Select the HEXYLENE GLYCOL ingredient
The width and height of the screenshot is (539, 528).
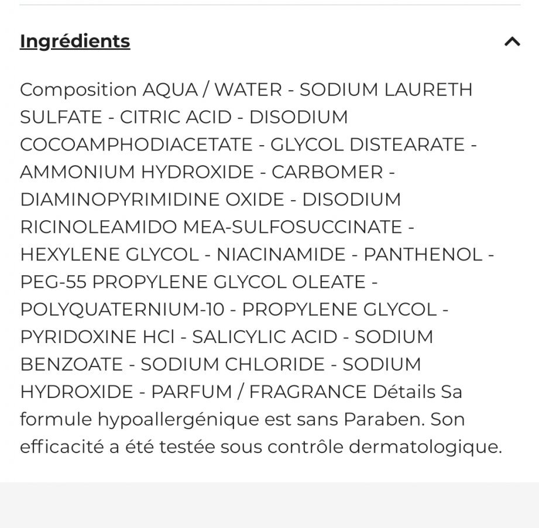click(x=109, y=255)
